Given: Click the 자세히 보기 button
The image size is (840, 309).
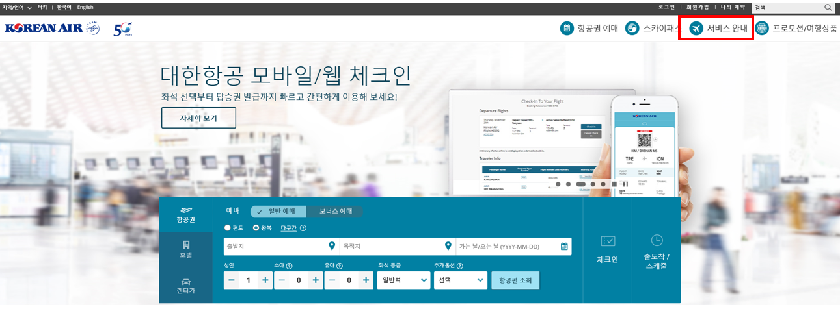Looking at the screenshot, I should point(198,118).
